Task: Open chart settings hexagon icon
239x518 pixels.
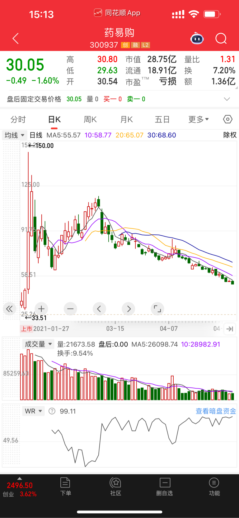Action: pyautogui.click(x=228, y=119)
